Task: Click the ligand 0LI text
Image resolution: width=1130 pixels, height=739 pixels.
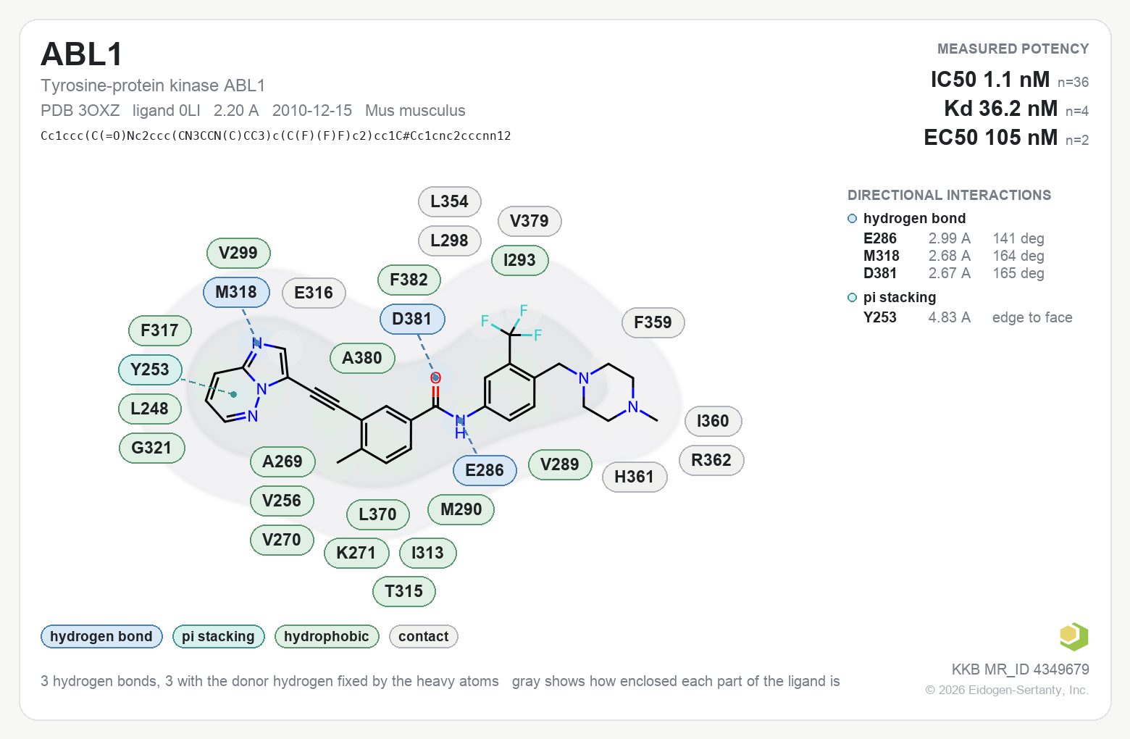Action: coord(167,111)
